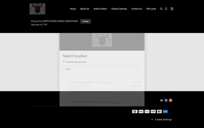Click the use-my-location arrow in search field
The width and height of the screenshot is (204, 128).
click(x=137, y=69)
